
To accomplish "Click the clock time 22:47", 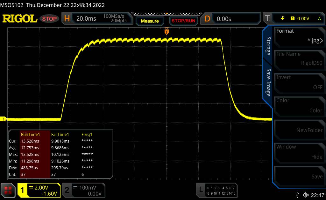I will coord(317,195).
